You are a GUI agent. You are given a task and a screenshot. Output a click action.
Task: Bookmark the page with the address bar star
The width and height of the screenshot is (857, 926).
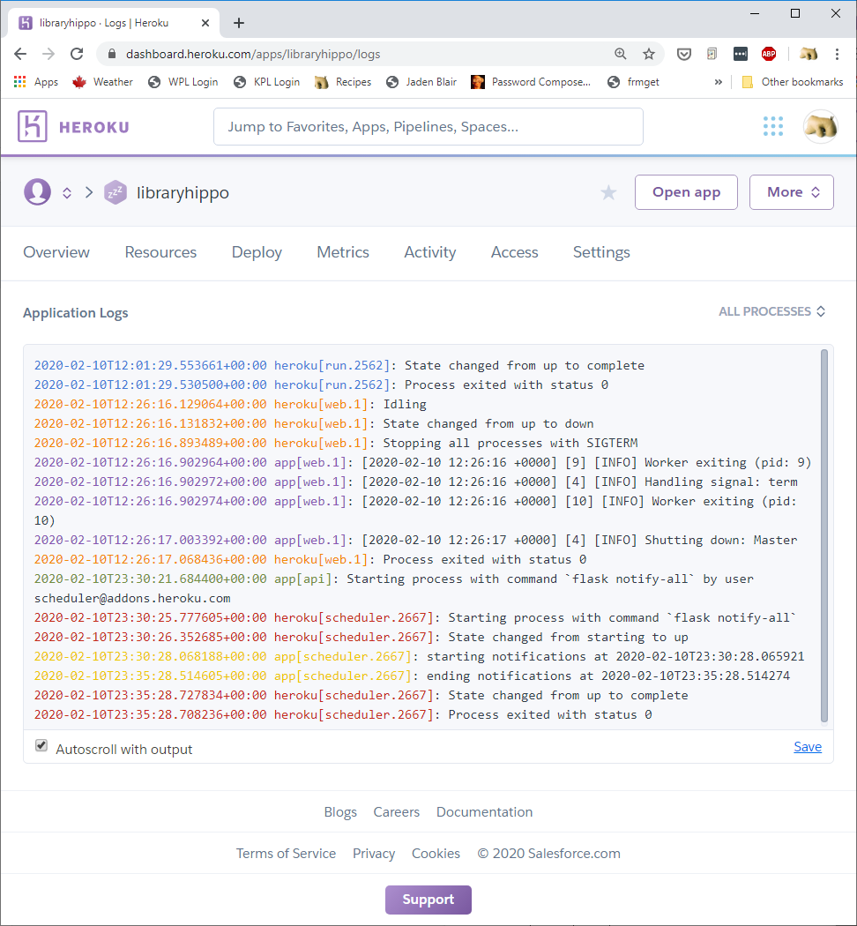tap(649, 54)
